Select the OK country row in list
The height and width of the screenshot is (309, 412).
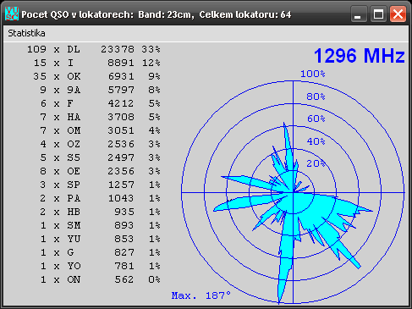click(x=96, y=76)
